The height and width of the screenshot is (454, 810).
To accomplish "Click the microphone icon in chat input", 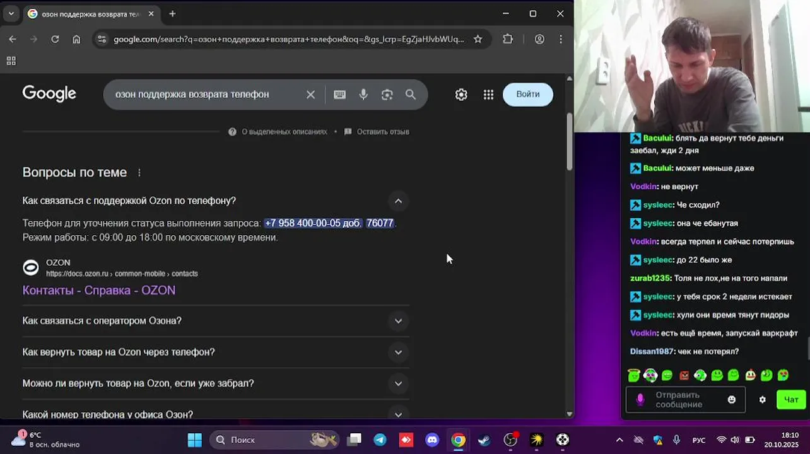I will 640,400.
